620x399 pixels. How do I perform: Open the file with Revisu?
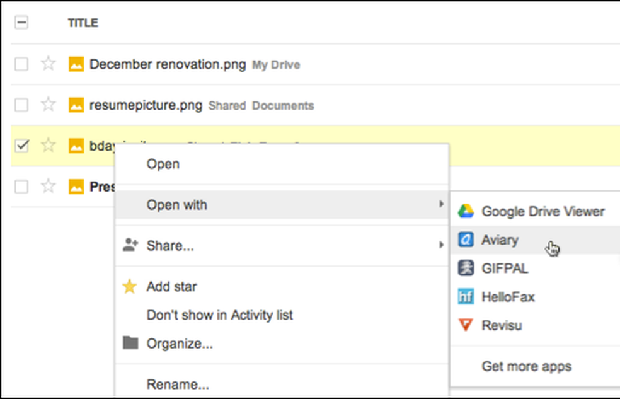pos(501,325)
